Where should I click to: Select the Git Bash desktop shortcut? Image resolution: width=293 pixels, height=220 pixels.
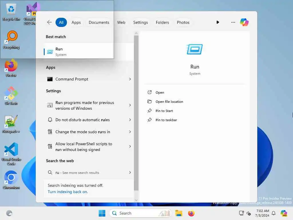point(11,96)
